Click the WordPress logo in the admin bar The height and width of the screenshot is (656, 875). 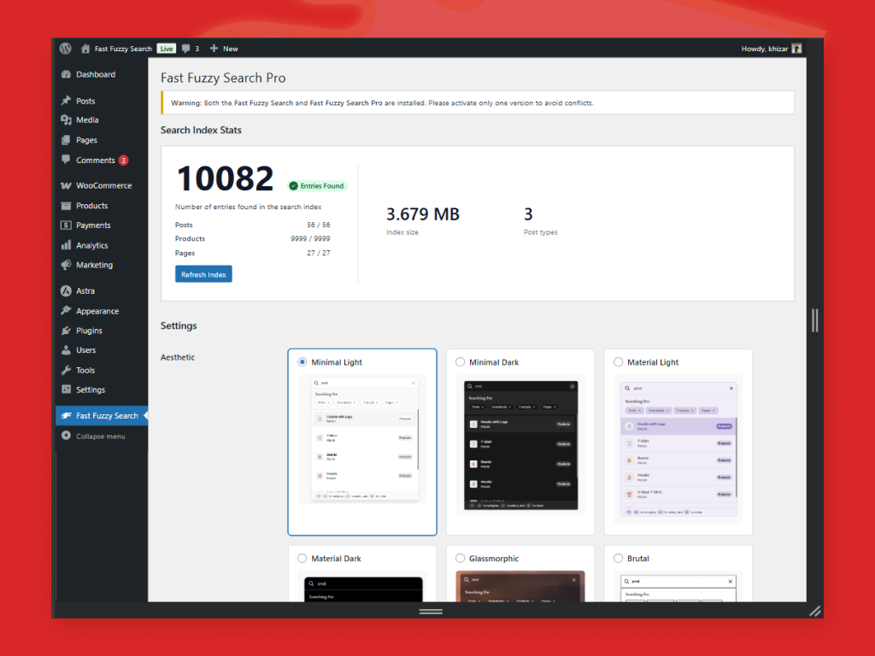click(x=65, y=49)
